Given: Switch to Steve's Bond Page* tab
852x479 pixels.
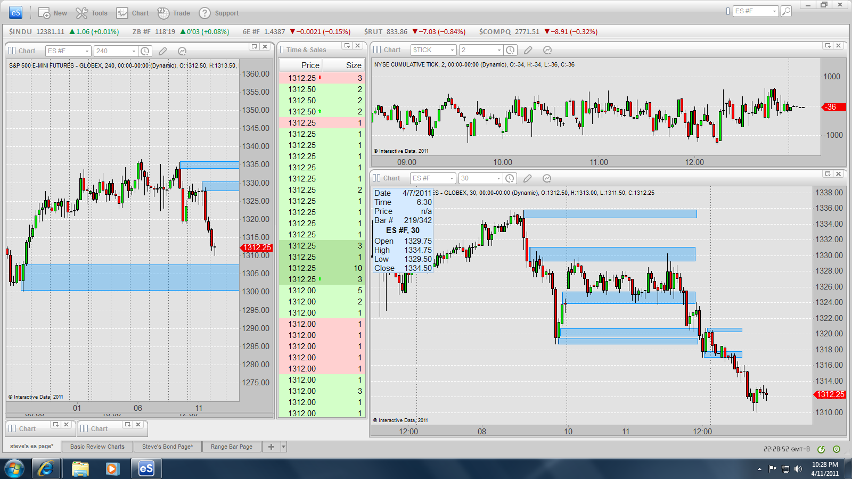Looking at the screenshot, I should 168,447.
